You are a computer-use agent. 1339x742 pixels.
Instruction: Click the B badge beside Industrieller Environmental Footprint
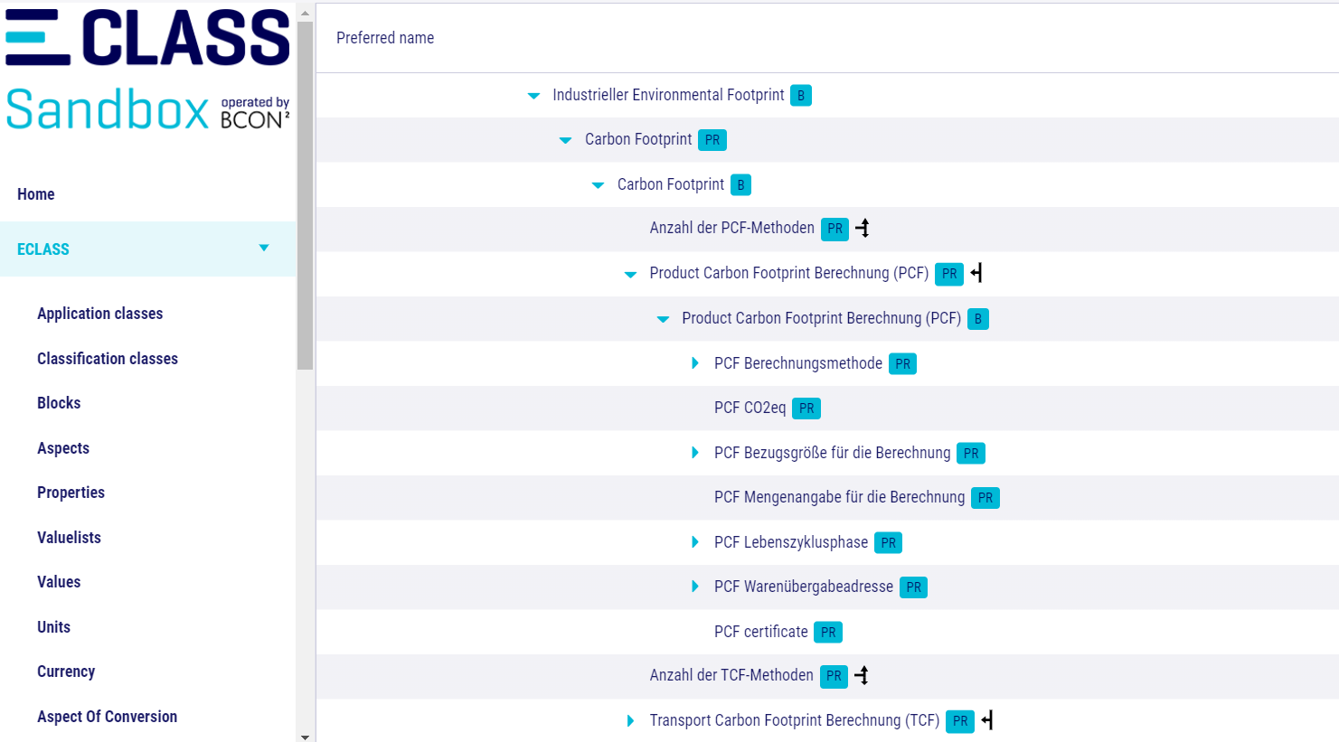800,96
